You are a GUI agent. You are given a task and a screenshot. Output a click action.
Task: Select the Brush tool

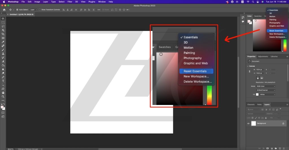[3, 50]
